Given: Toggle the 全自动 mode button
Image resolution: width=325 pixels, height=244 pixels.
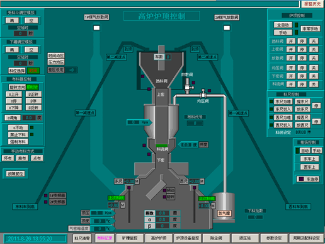Looking at the screenshot, I should [x=283, y=25].
